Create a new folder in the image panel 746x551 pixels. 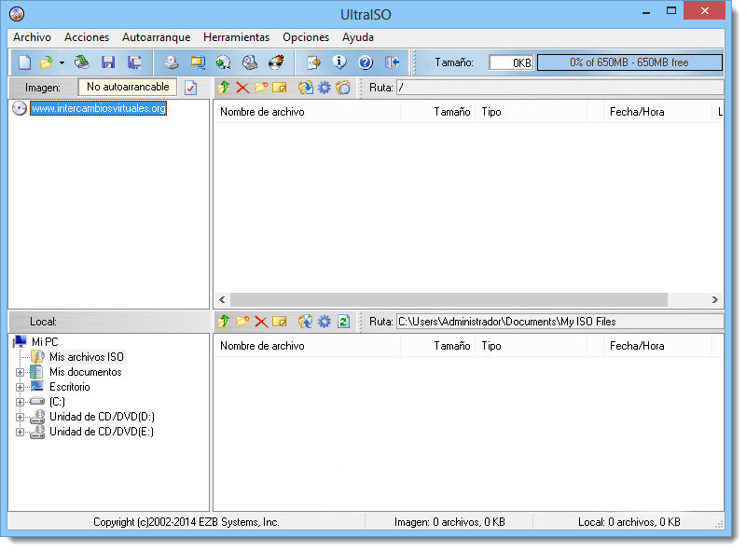click(x=259, y=87)
